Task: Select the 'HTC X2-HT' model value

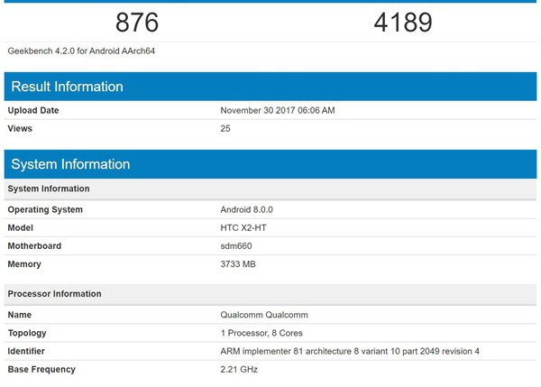Action: pos(243,228)
